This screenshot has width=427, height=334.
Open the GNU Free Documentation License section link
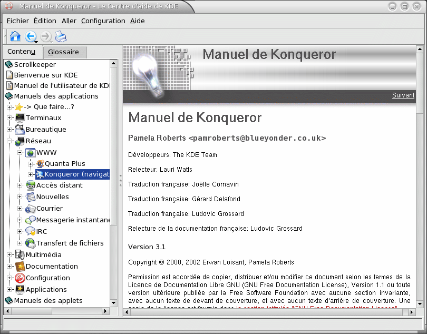(316, 308)
